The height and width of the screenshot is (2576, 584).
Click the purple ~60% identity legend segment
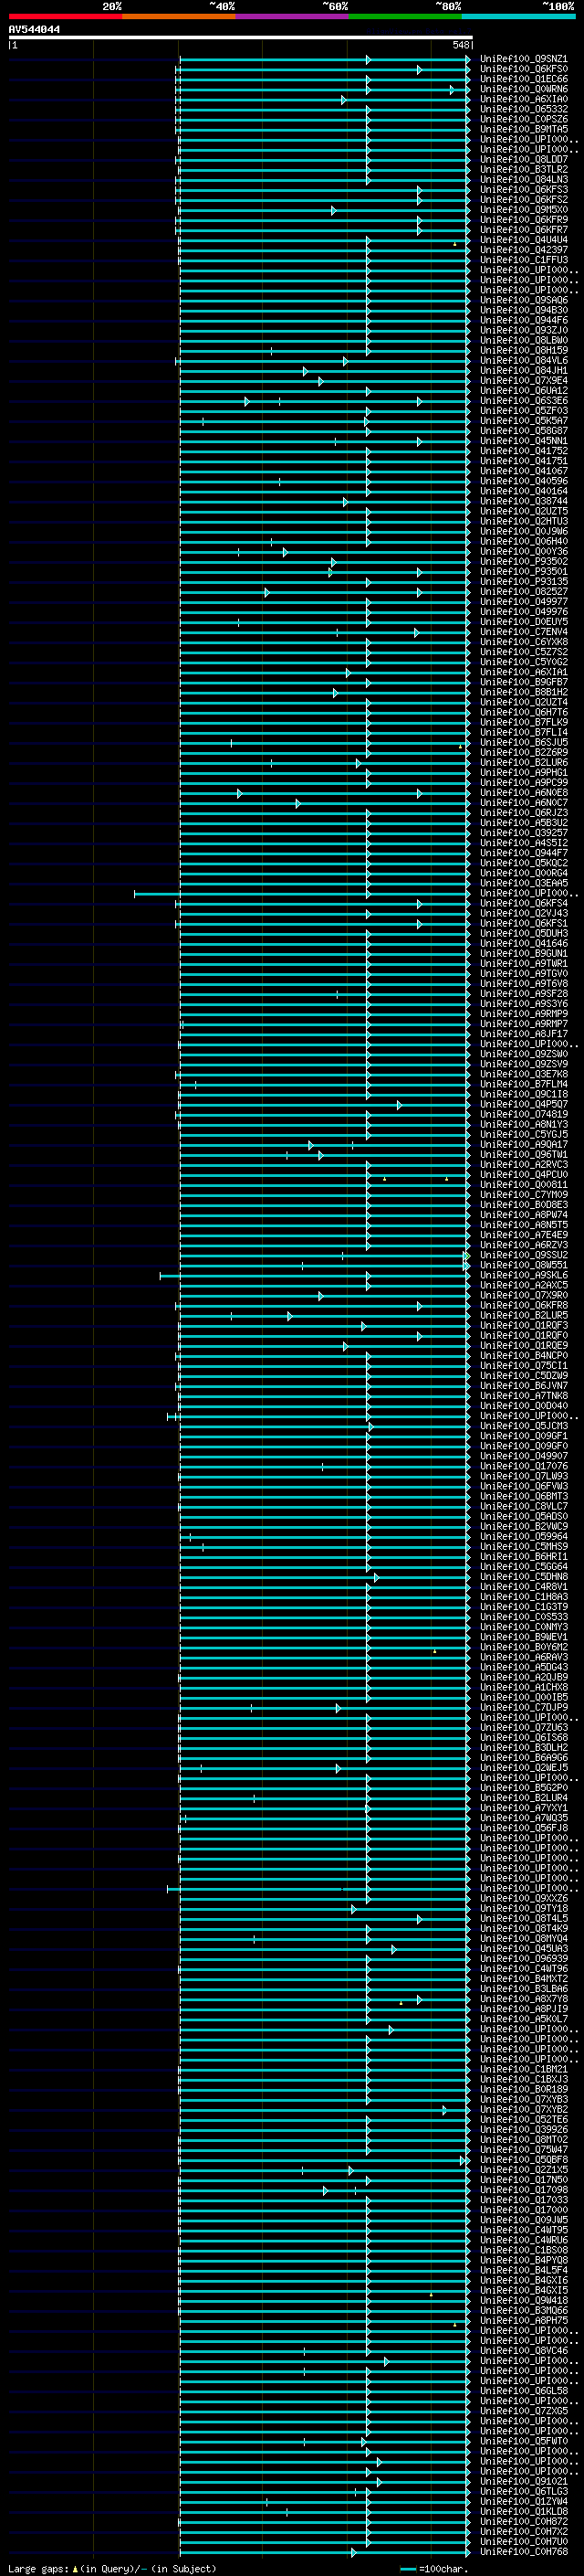pyautogui.click(x=291, y=16)
